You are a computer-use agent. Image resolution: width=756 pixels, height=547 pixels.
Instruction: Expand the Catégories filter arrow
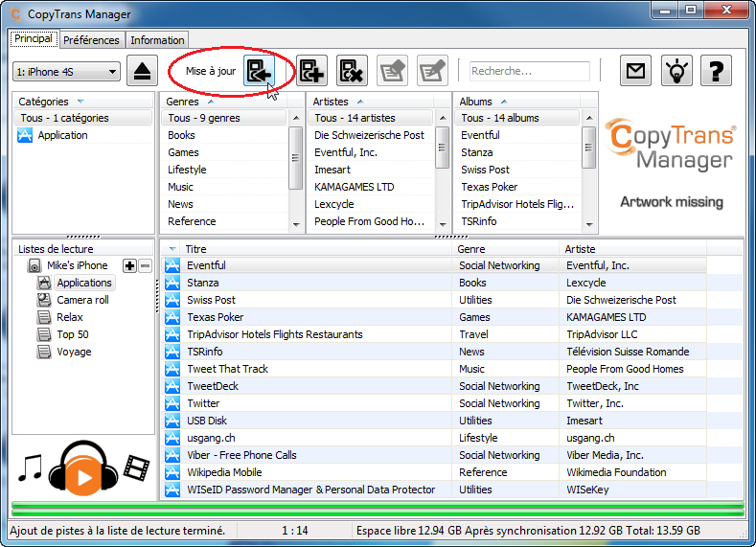(80, 102)
